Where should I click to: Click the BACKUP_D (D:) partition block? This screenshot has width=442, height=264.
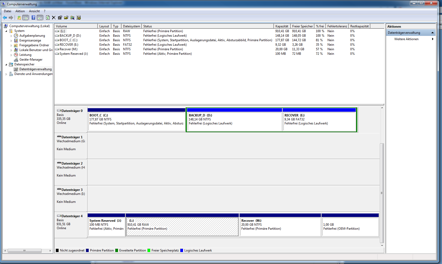tap(234, 120)
